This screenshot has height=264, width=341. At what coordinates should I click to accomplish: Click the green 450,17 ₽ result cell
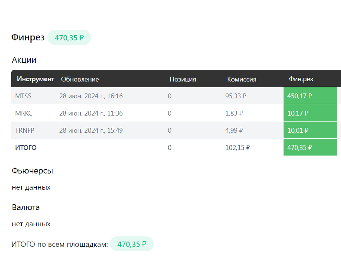(x=310, y=96)
